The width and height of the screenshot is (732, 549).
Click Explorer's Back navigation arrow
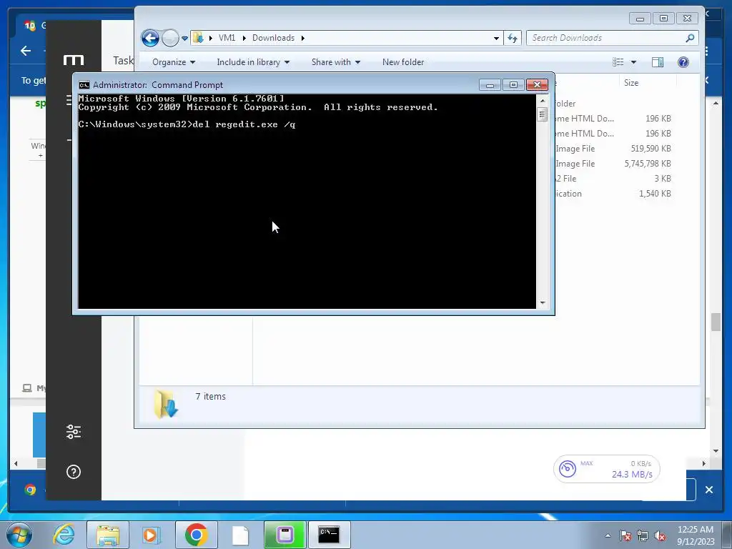point(150,38)
